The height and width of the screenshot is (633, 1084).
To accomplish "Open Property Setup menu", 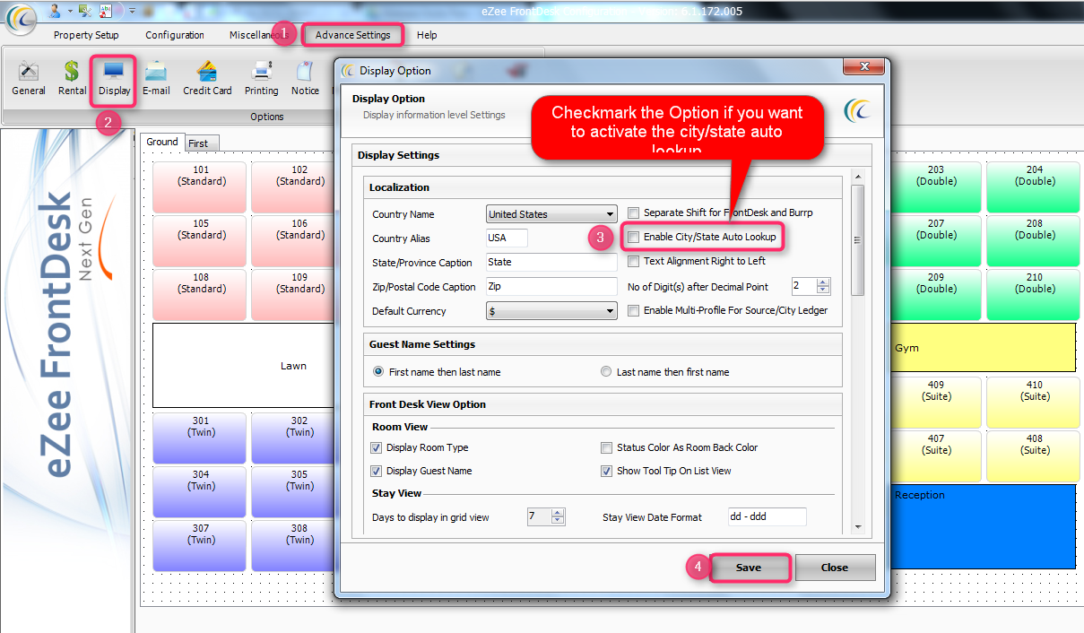I will point(86,35).
